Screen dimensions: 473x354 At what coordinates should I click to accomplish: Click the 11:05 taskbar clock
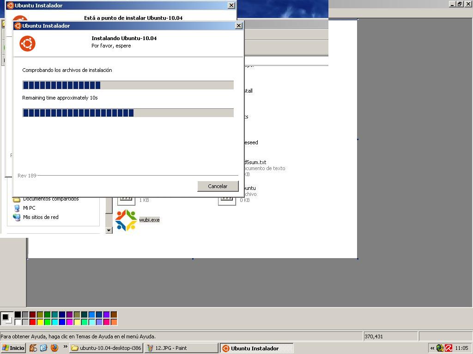tap(461, 348)
